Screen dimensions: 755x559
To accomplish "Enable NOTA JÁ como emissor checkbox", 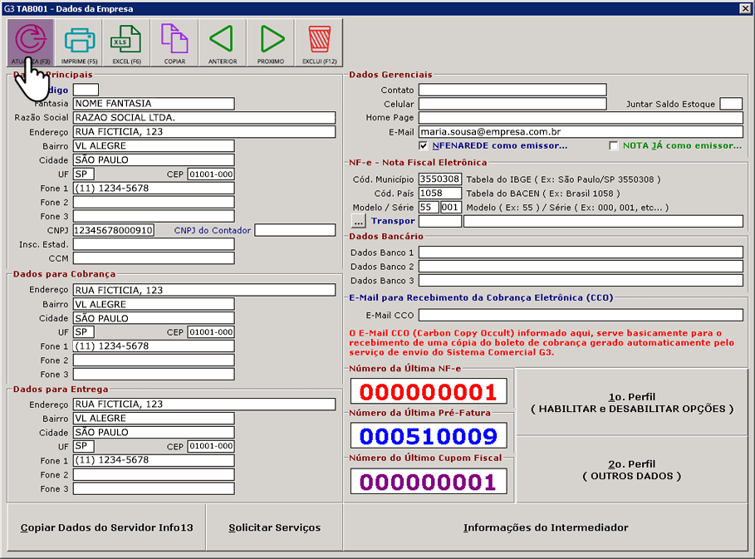I will point(614,146).
